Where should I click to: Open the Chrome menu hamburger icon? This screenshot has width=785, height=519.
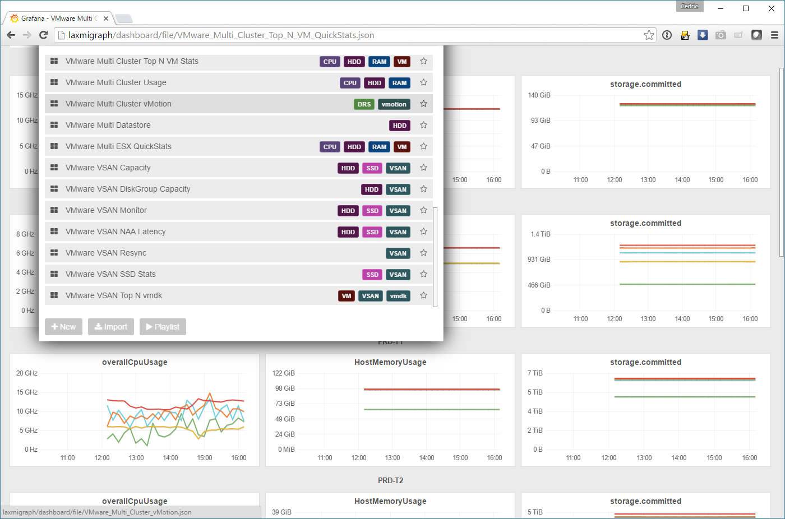point(774,35)
